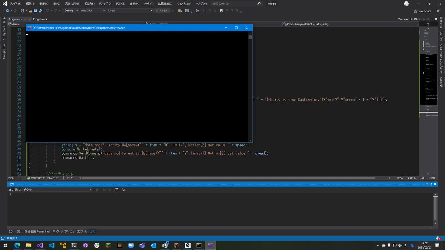Viewport: 445px width, 250px height.
Task: Select the 出力 bottom tab
Action: (x=92, y=231)
